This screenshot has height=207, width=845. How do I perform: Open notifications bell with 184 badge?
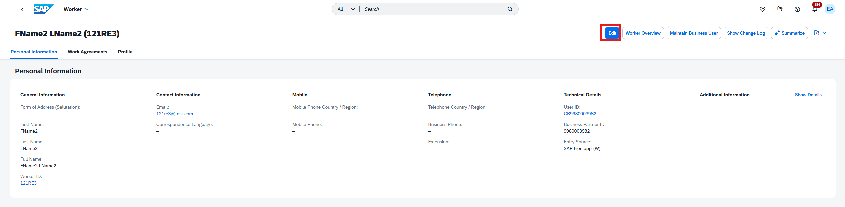[815, 9]
